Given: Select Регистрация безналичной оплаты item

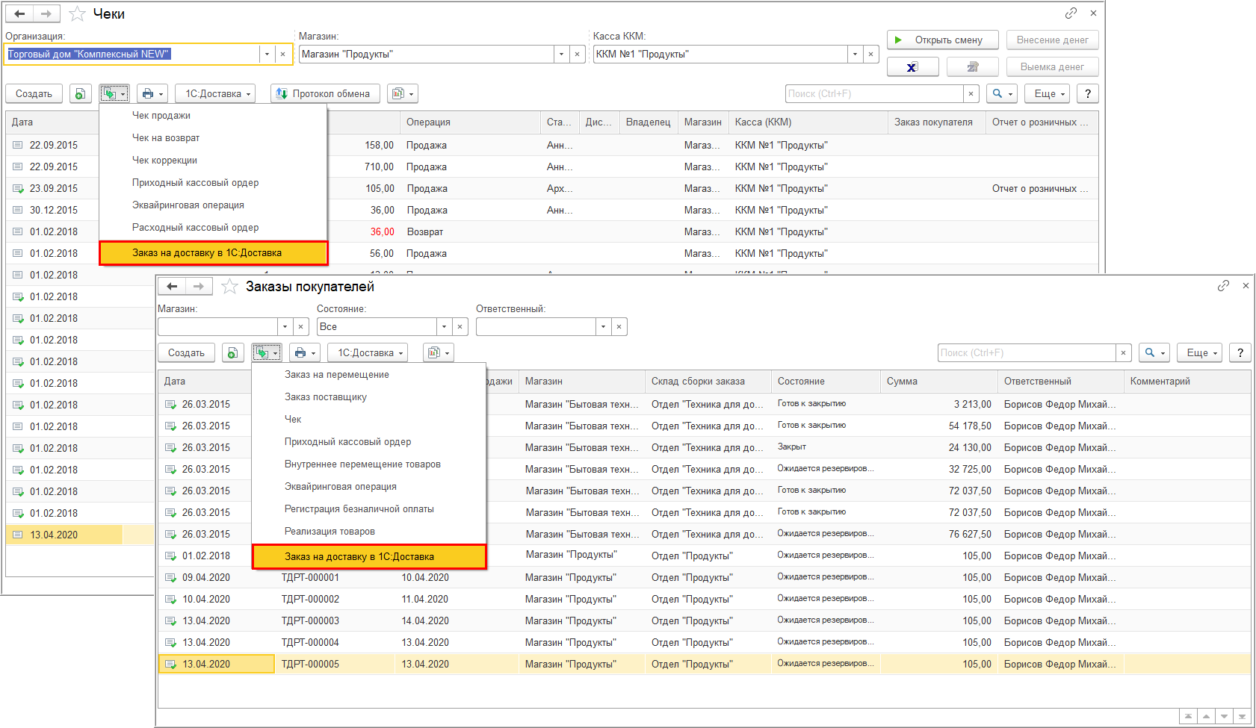Looking at the screenshot, I should pyautogui.click(x=369, y=508).
